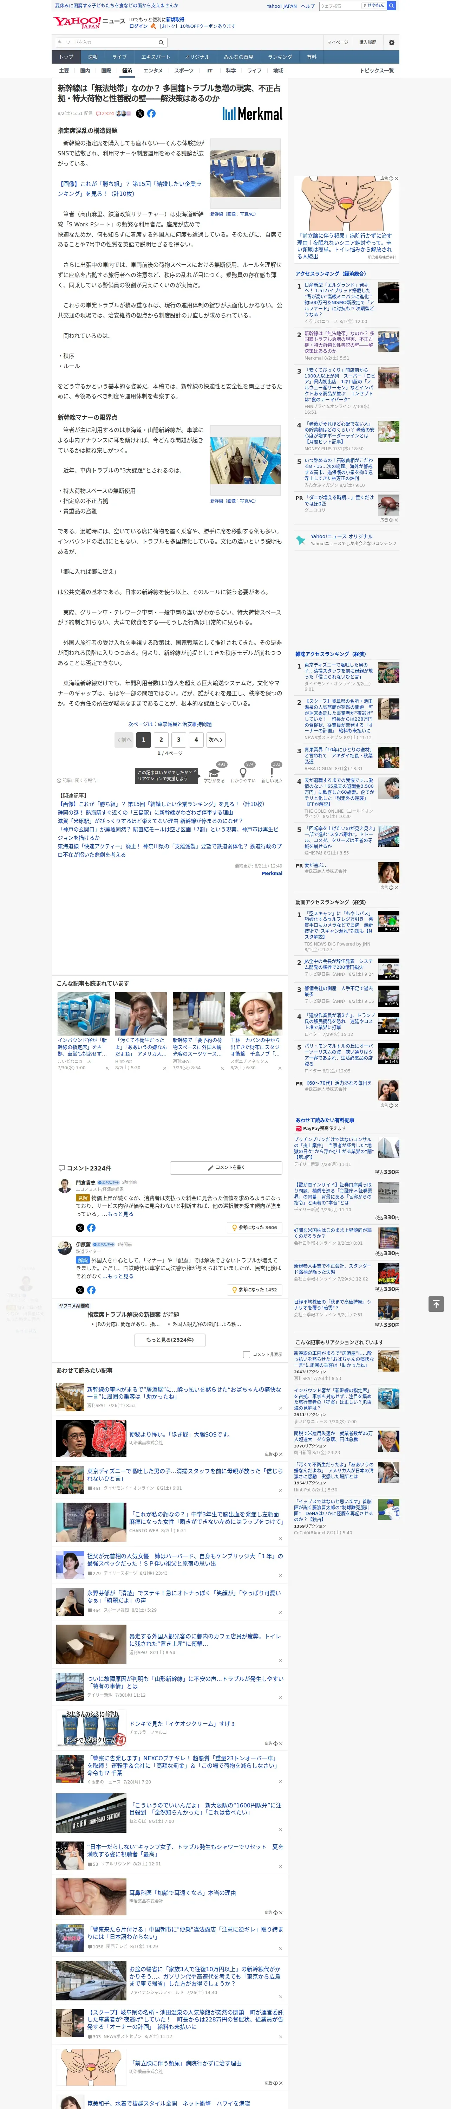Viewport: 451px width, 2109px height.
Task: Open the 王林 カバンの中から recommended article thumbnail
Action: pyautogui.click(x=256, y=1014)
